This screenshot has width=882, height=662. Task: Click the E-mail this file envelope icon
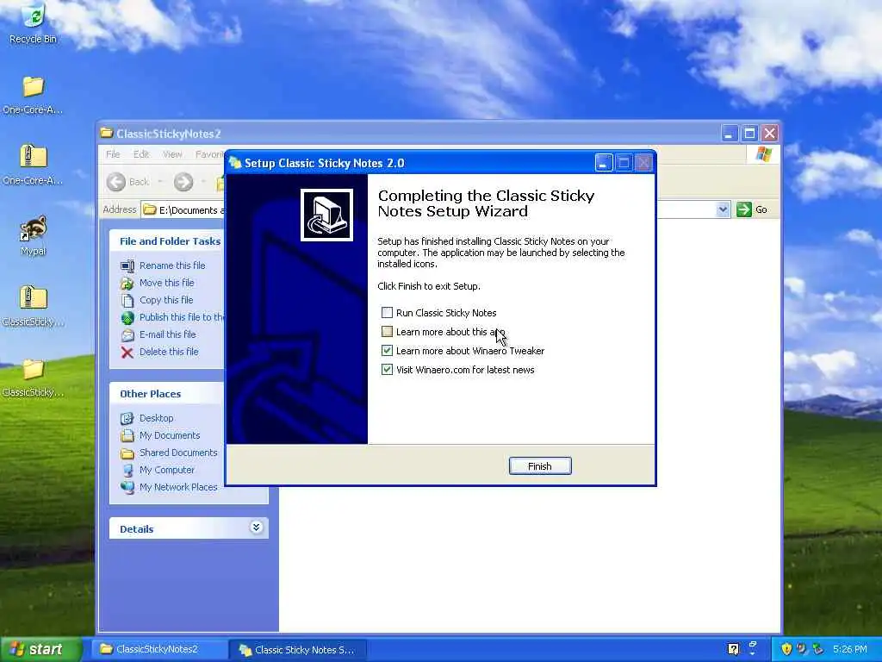[x=127, y=335]
